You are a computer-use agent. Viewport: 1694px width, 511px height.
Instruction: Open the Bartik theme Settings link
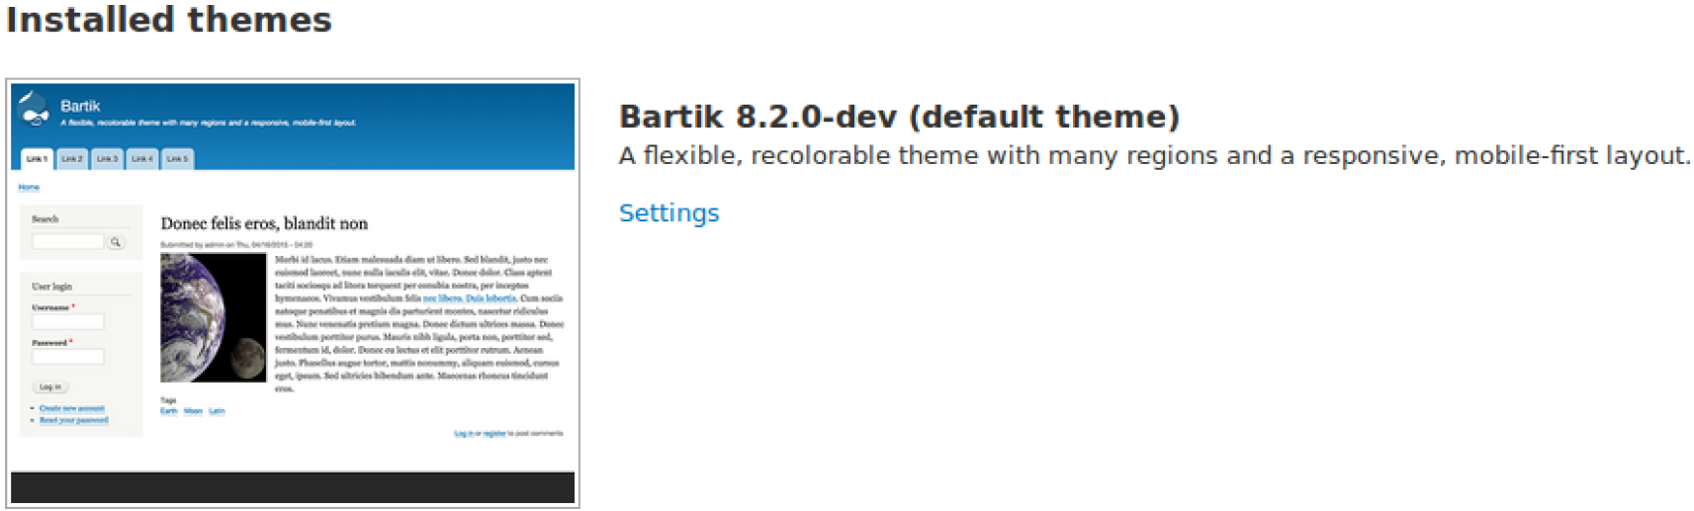669,213
